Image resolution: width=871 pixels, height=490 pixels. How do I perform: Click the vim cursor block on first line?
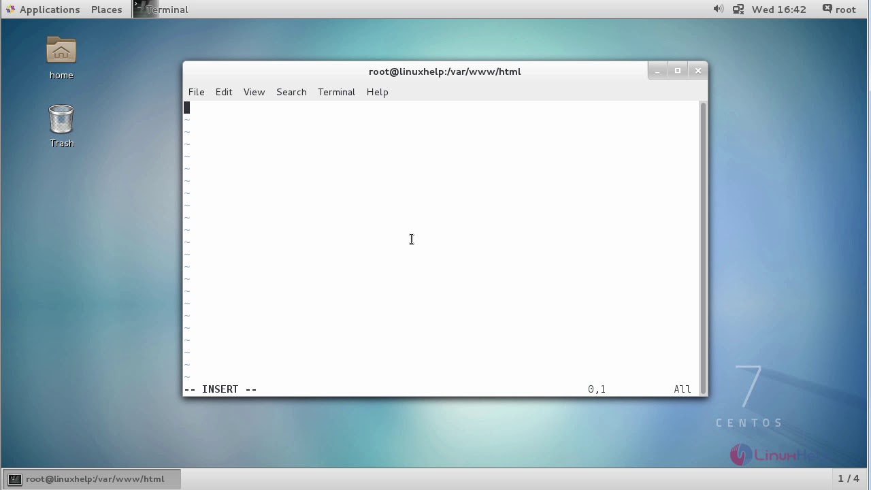coord(187,108)
